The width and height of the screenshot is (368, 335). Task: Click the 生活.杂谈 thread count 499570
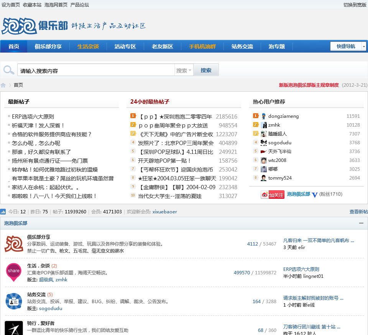[x=242, y=272]
